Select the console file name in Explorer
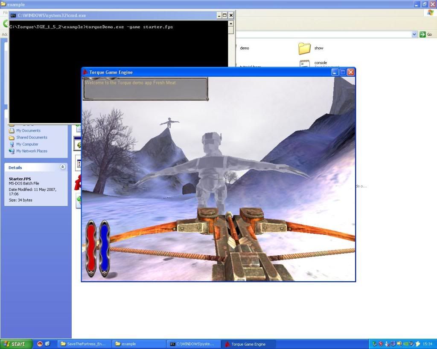The width and height of the screenshot is (437, 349). (320, 63)
